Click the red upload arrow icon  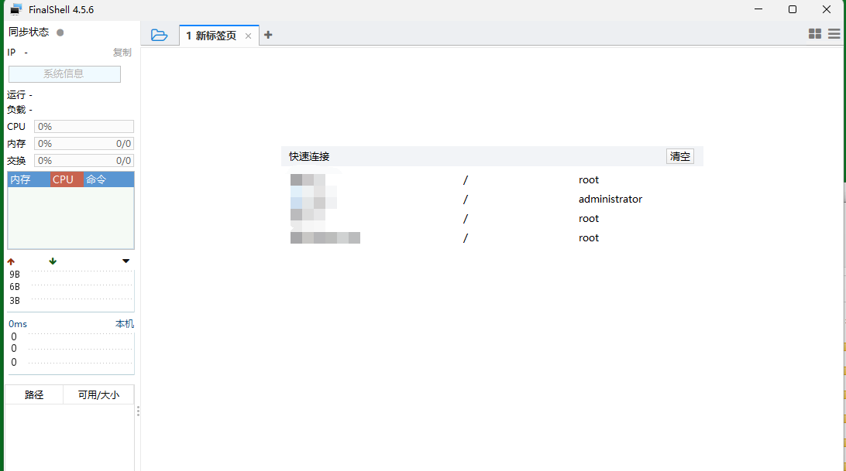point(11,261)
